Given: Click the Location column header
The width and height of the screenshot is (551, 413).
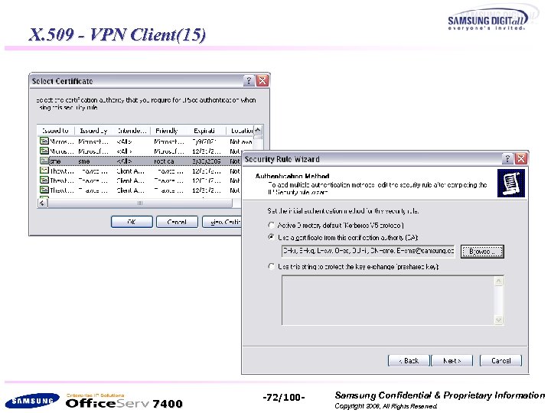Looking at the screenshot, I should [240, 131].
